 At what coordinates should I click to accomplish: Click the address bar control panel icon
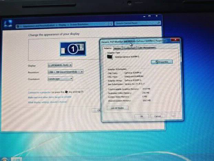tap(18, 26)
